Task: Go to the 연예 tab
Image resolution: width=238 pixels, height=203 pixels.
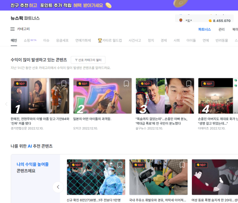Action: (206, 41)
